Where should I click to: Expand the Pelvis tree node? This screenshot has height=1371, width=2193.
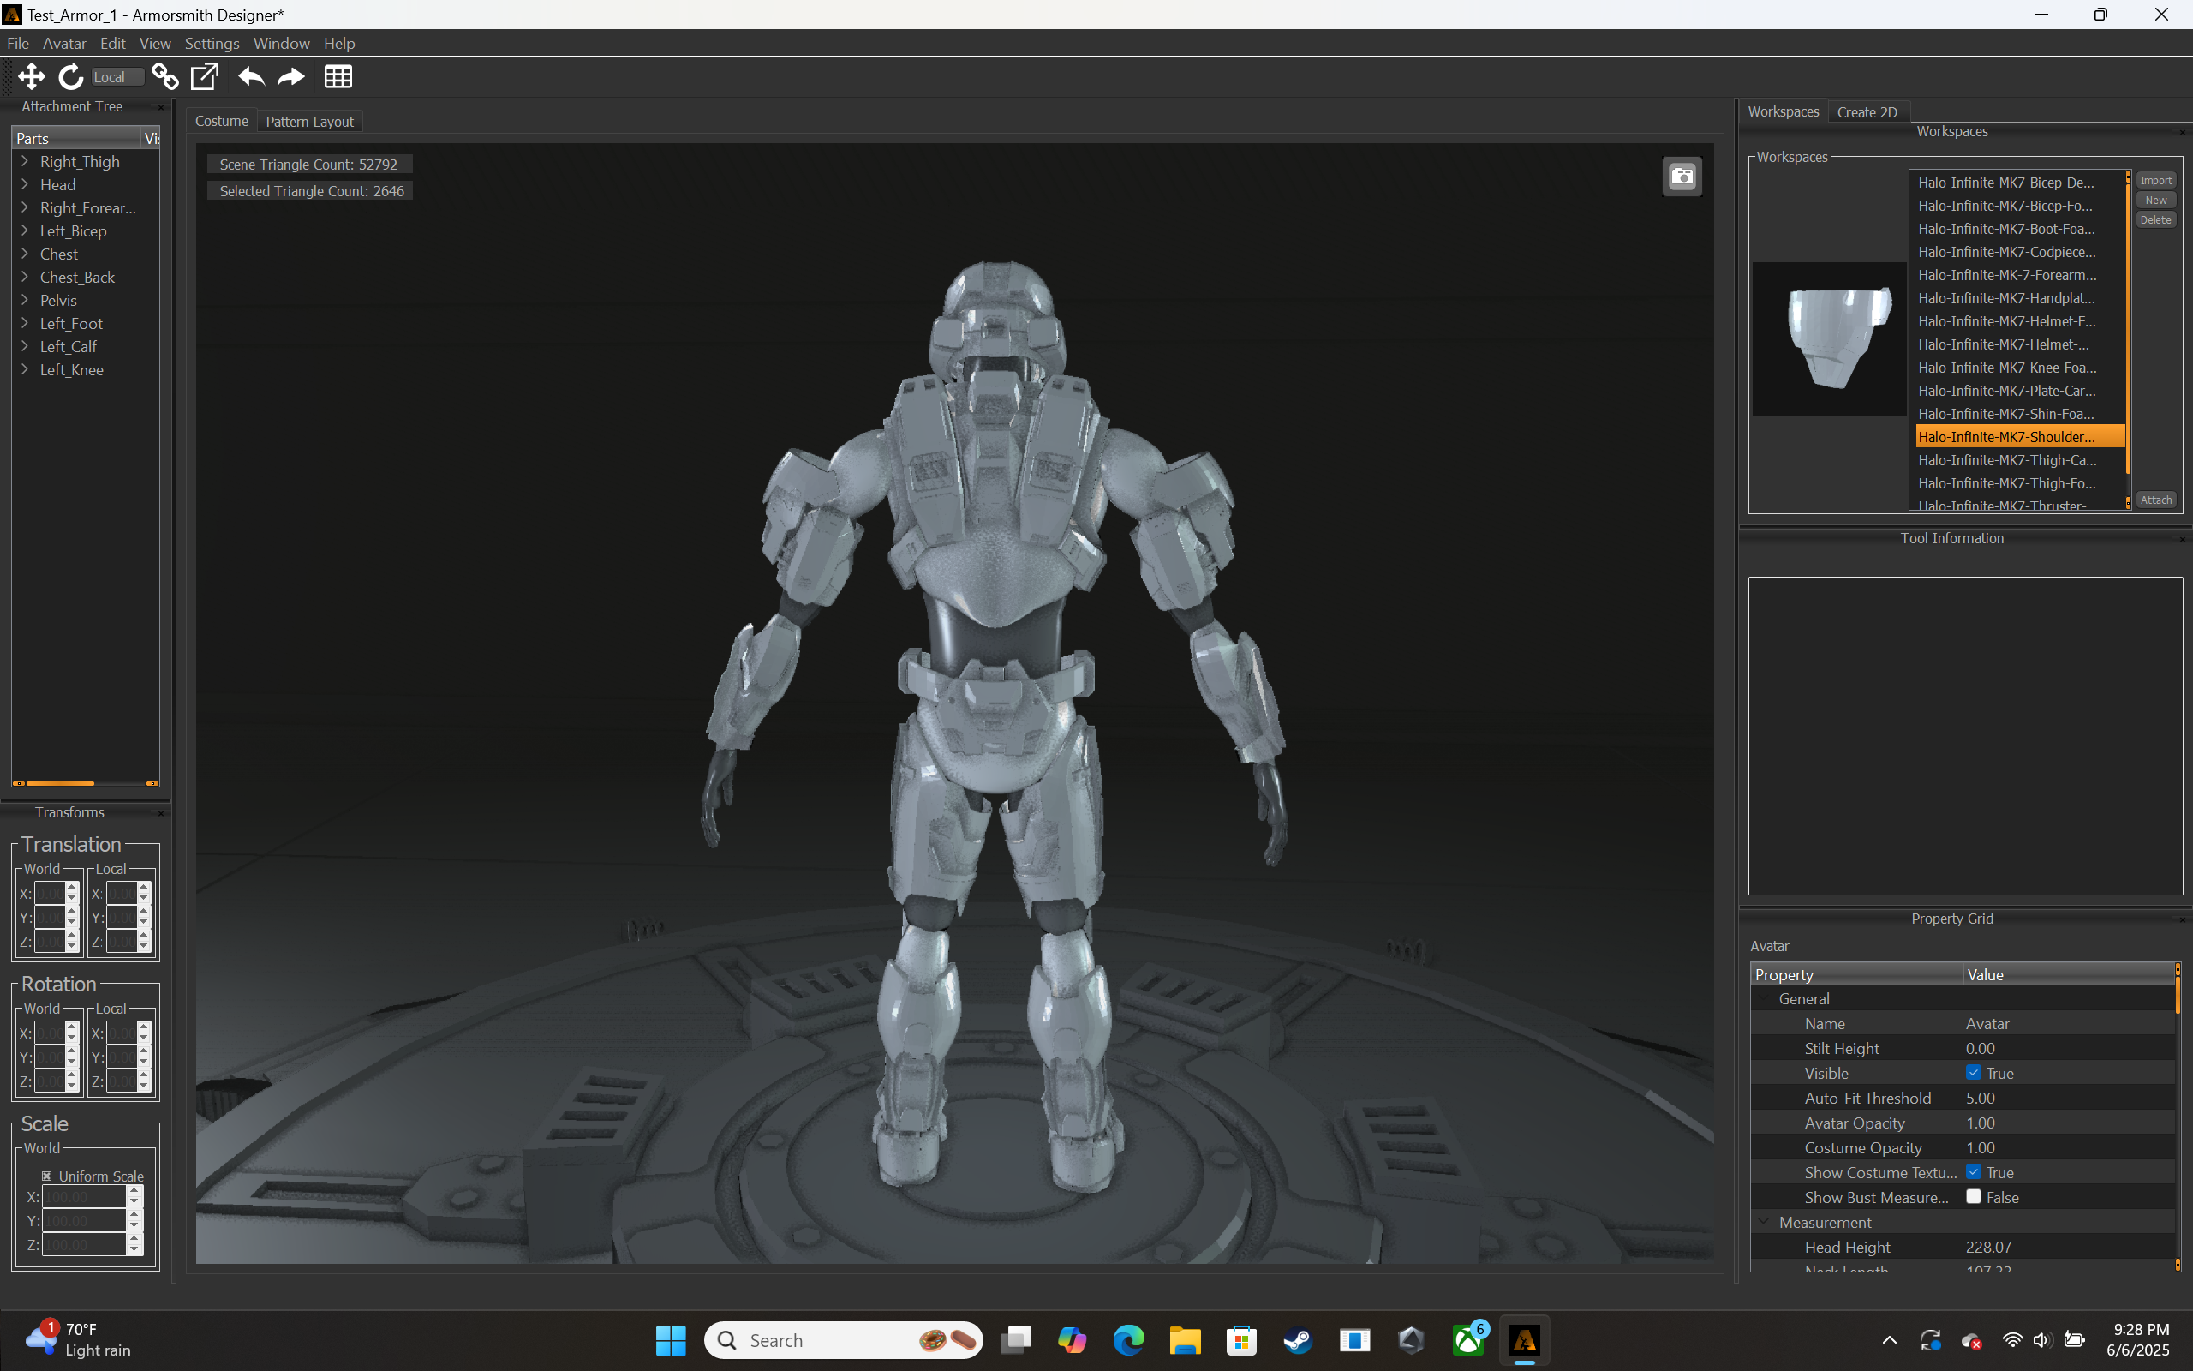(x=26, y=300)
